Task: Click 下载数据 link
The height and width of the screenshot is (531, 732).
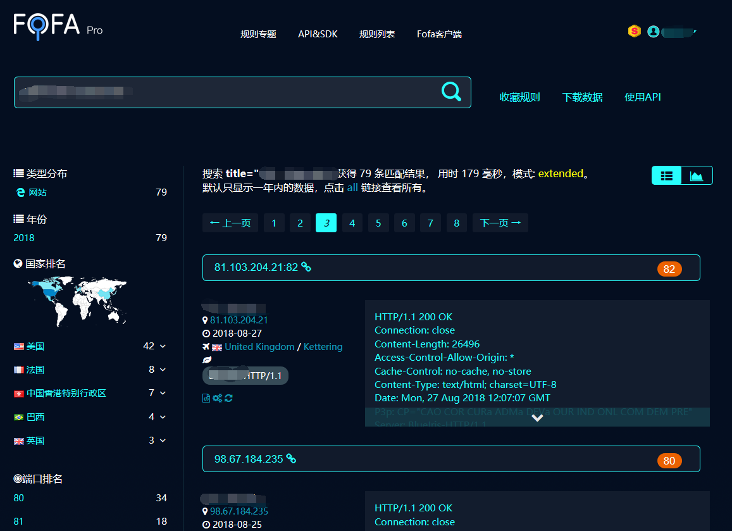Action: pos(582,97)
